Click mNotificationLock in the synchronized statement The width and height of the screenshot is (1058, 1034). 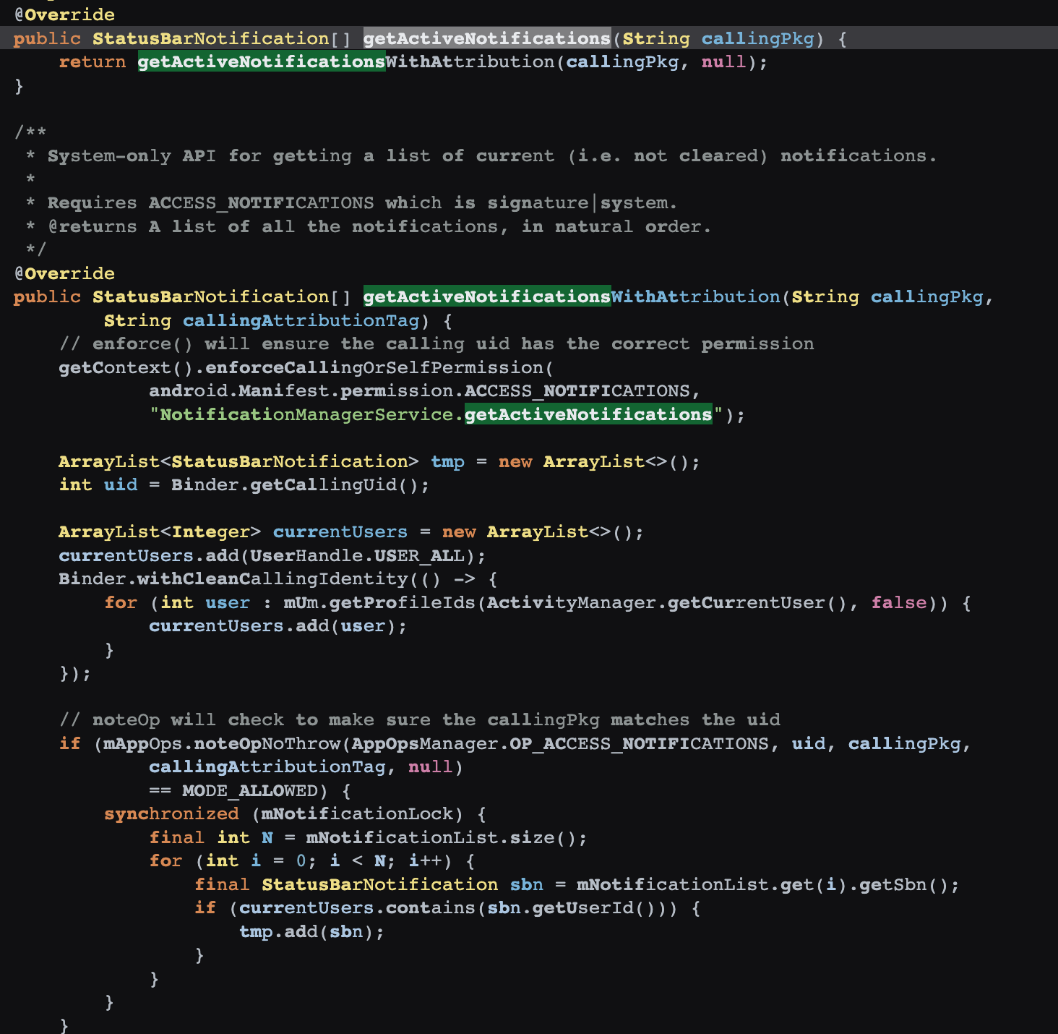pos(357,814)
